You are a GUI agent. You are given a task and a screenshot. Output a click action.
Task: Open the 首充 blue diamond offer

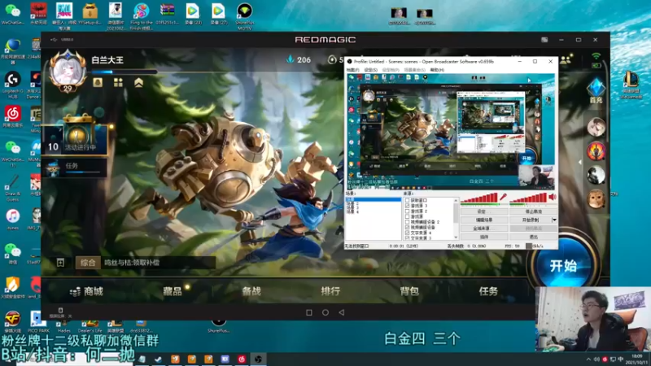pos(596,90)
